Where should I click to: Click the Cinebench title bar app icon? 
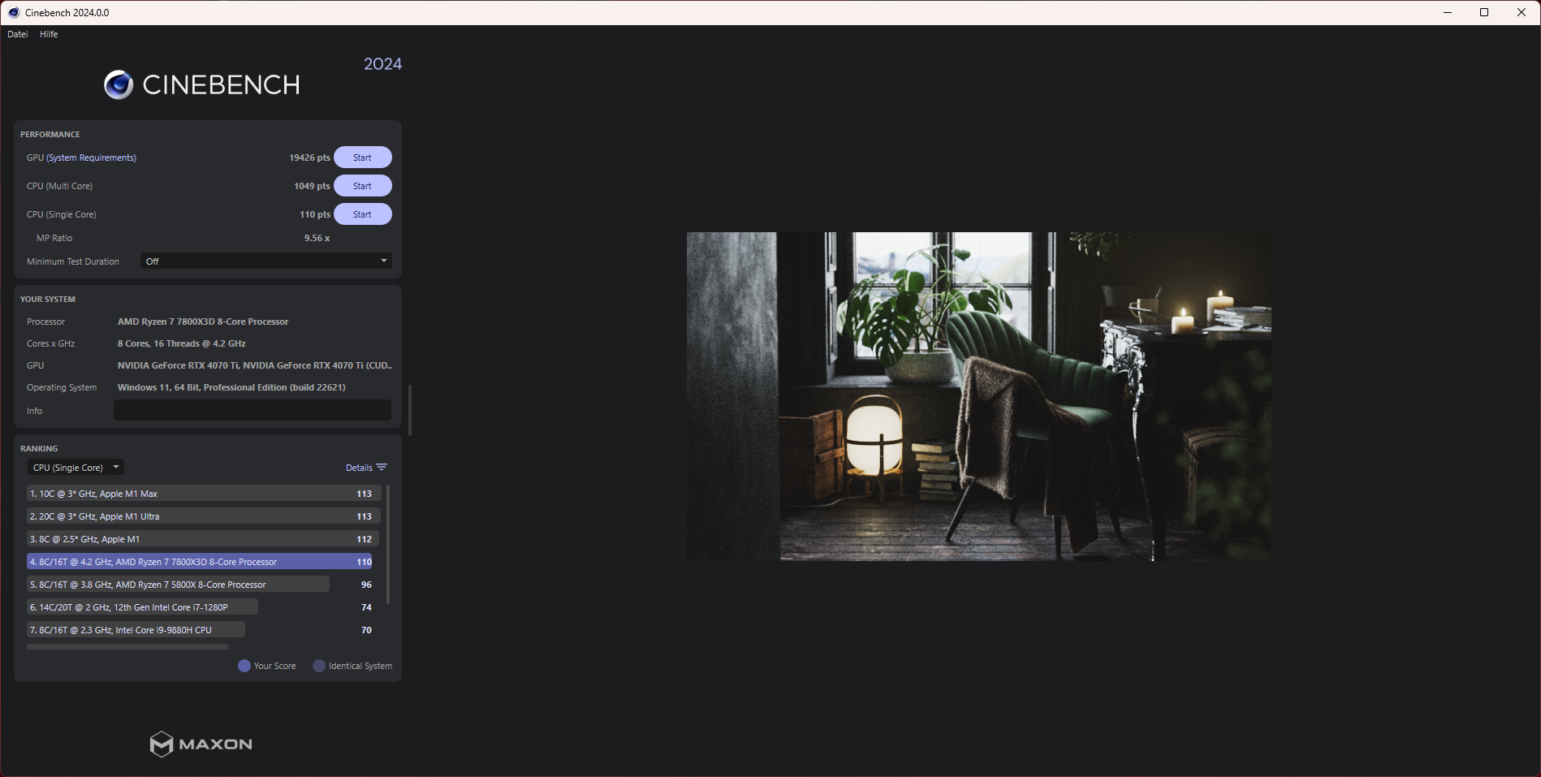(14, 12)
